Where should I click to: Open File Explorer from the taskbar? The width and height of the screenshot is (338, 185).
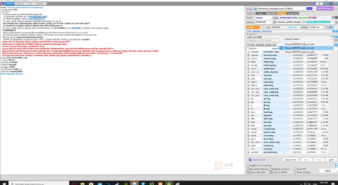(82, 184)
